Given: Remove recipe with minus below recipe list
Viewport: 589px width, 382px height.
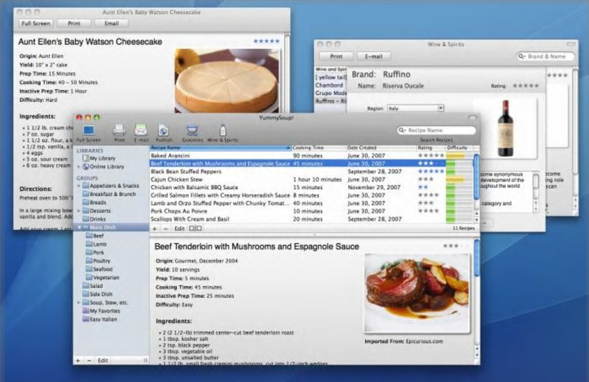Looking at the screenshot, I should tap(166, 229).
